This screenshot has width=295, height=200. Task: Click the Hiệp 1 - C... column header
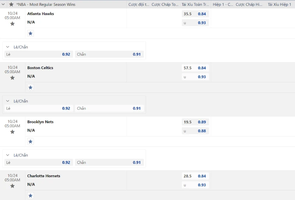tap(223, 4)
